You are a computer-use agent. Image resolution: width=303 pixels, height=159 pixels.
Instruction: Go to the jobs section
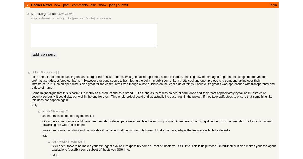tap(112, 5)
